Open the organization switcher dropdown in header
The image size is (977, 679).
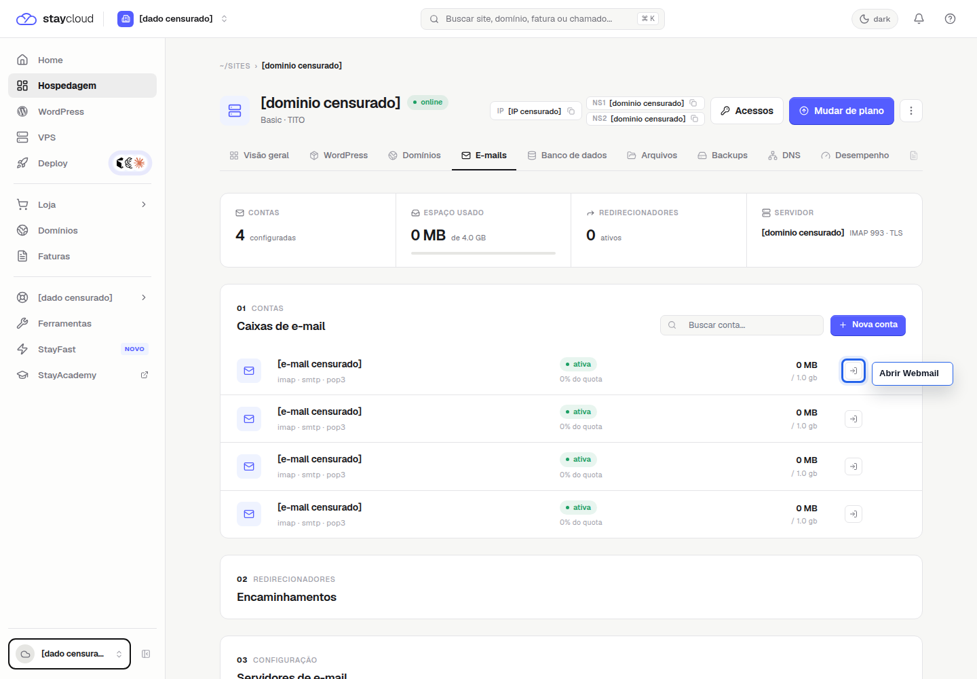[173, 19]
